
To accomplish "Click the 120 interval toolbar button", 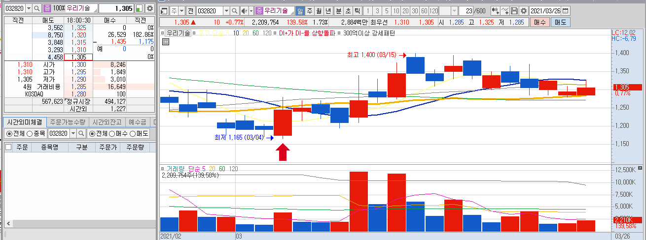I will click(x=433, y=11).
